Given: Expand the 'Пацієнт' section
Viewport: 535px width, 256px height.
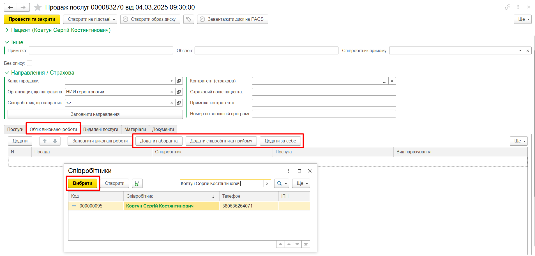Looking at the screenshot, I should click(x=7, y=30).
